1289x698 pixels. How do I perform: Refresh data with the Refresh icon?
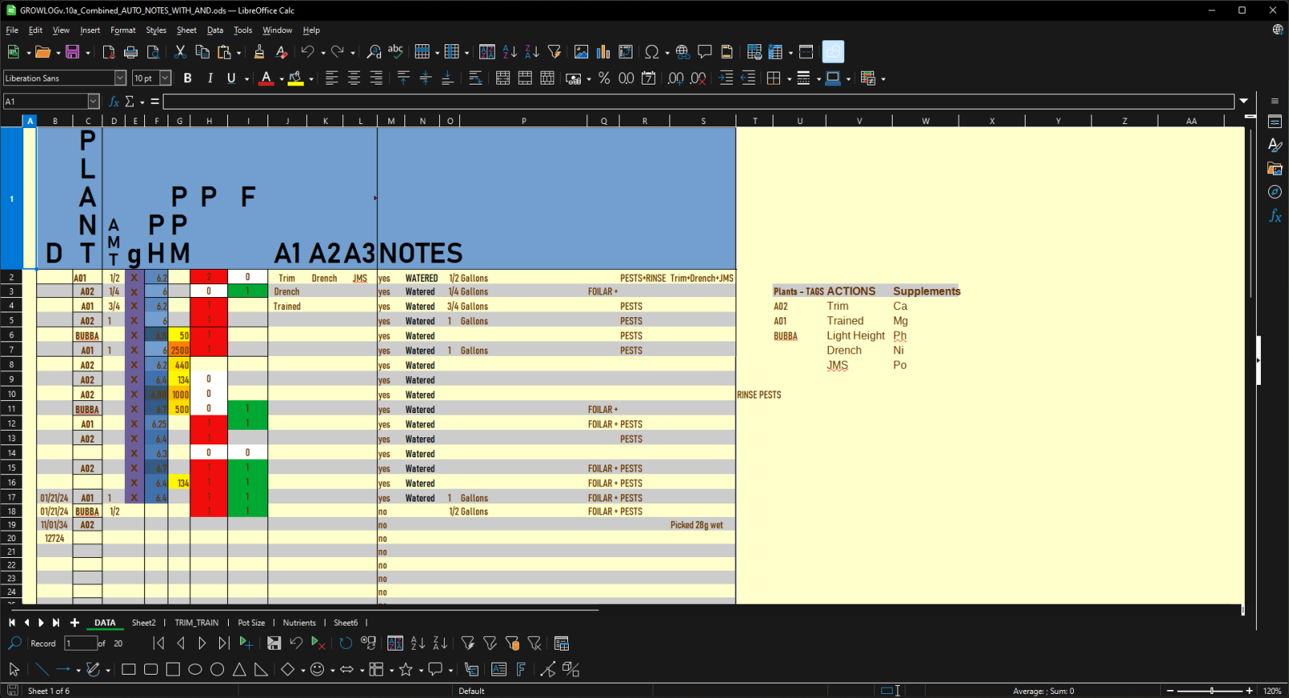pyautogui.click(x=346, y=643)
